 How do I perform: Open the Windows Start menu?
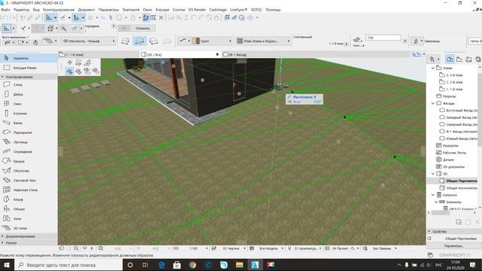tap(7, 265)
